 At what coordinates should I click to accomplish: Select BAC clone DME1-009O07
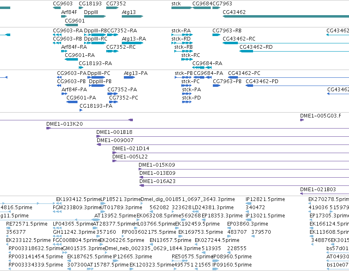tap(223, 145)
